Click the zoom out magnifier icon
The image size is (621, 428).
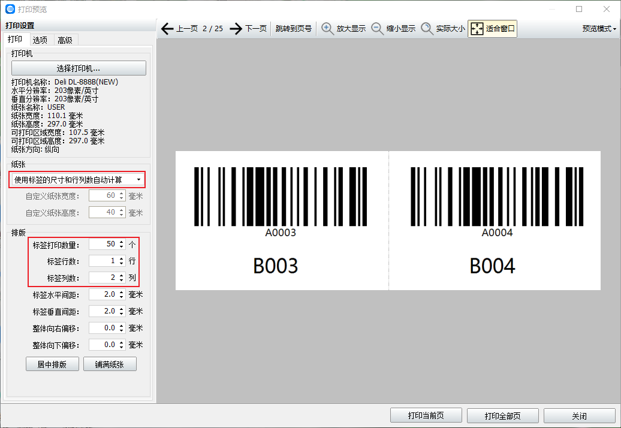[377, 29]
